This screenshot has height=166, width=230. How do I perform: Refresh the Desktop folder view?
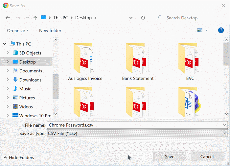pos(143,18)
